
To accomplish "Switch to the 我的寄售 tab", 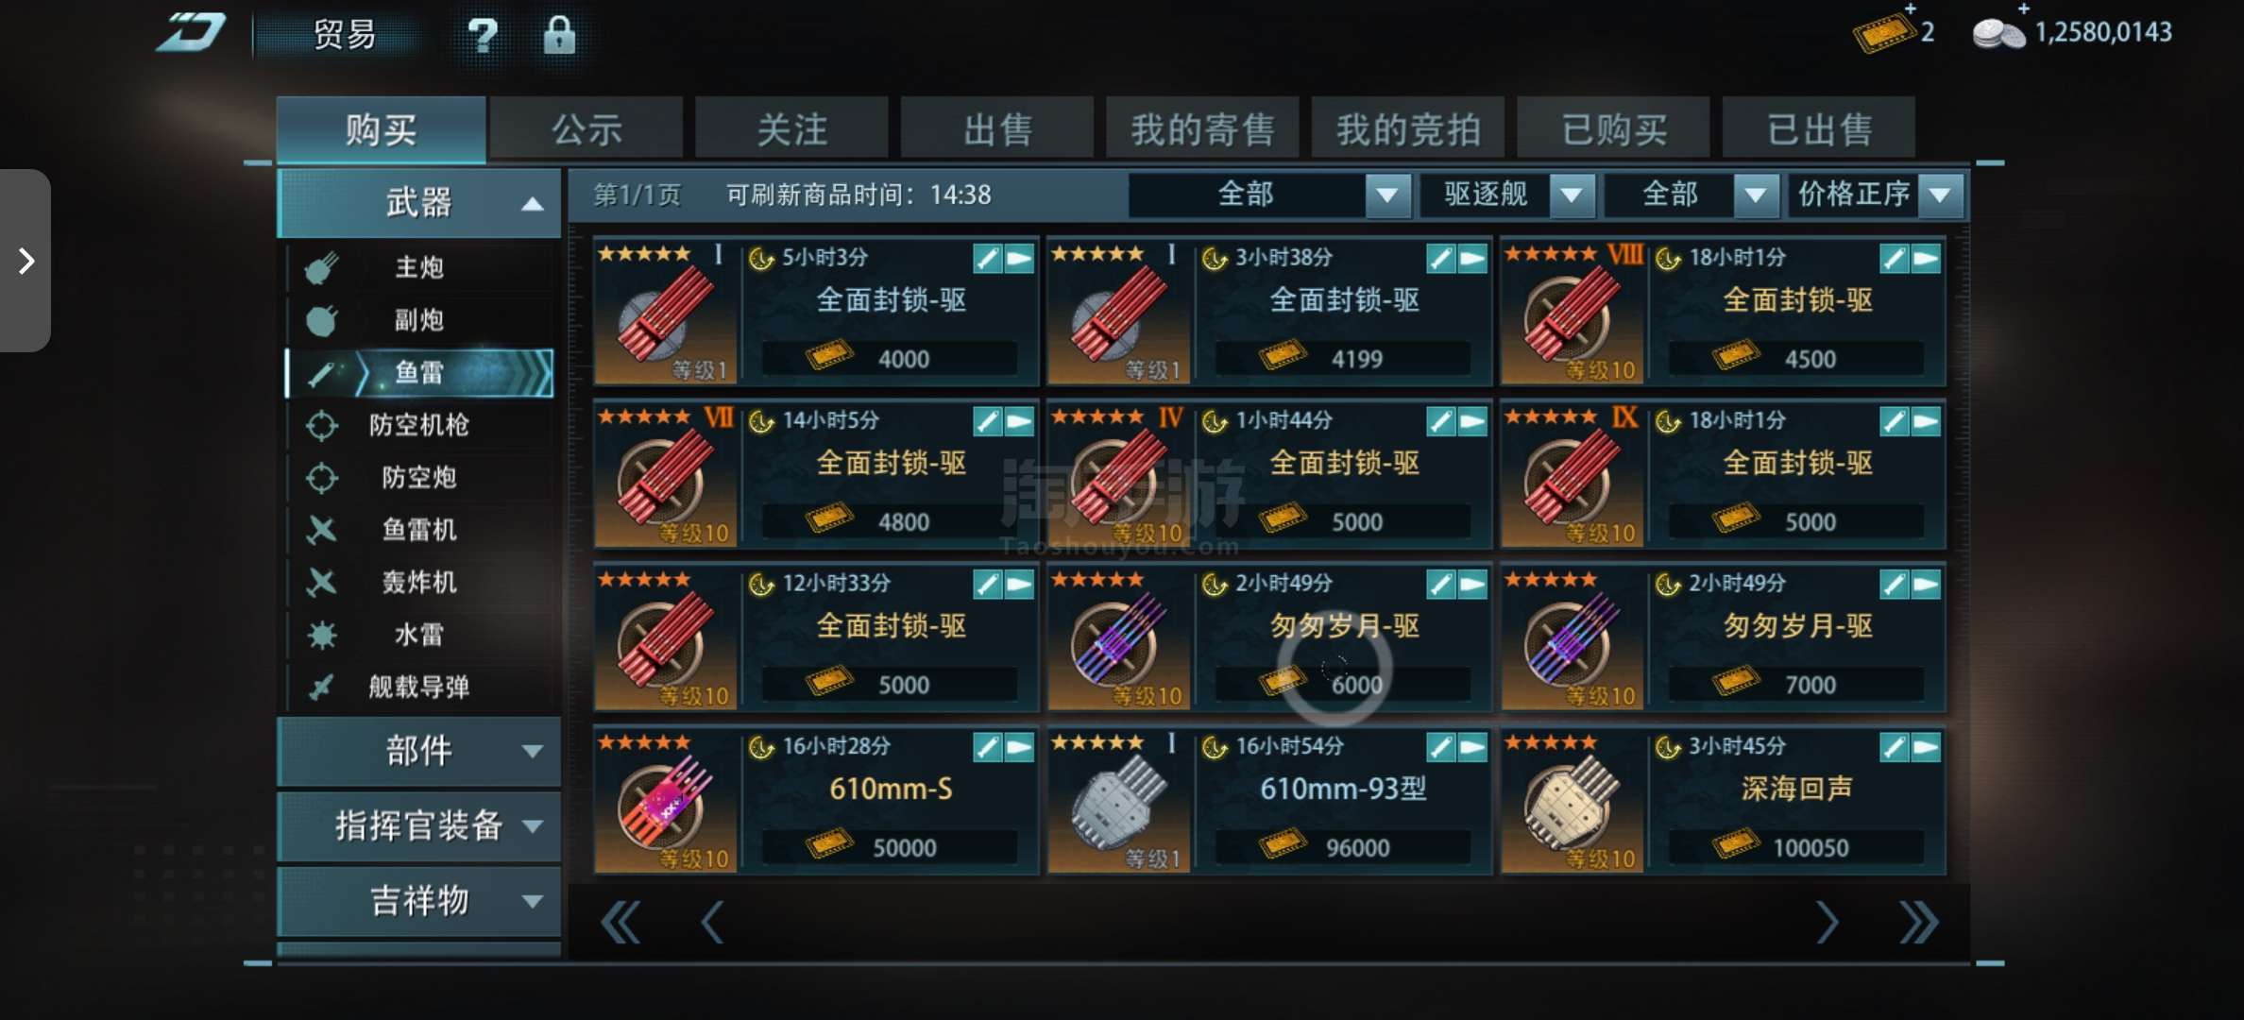I will coord(1202,128).
